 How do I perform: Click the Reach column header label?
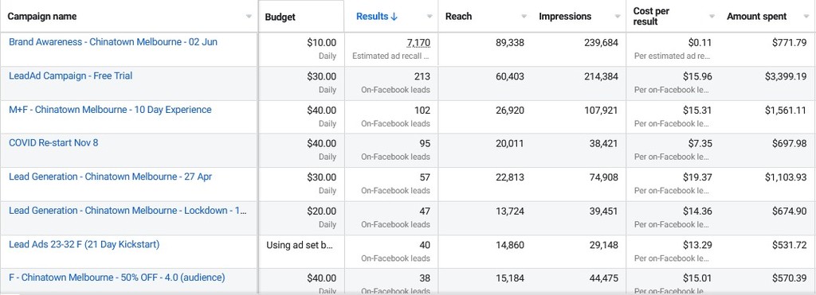(458, 17)
